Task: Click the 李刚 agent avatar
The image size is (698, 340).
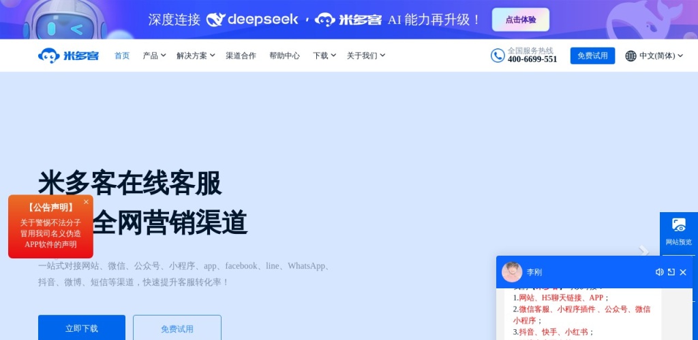Action: [x=512, y=272]
